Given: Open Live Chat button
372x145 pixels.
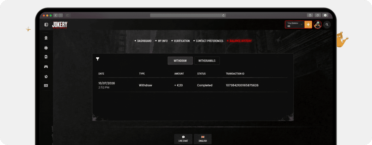Looking at the screenshot, I should point(183,139).
